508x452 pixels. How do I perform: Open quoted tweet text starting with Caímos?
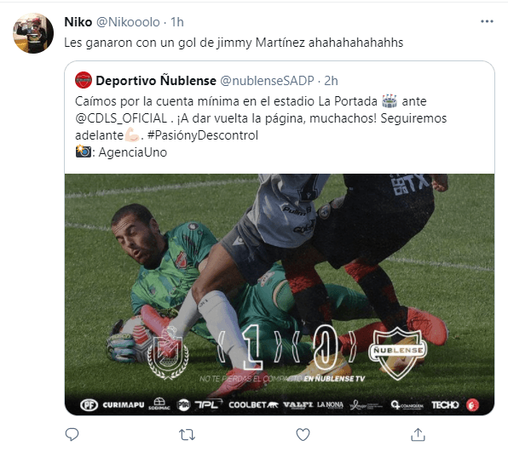tap(261, 127)
